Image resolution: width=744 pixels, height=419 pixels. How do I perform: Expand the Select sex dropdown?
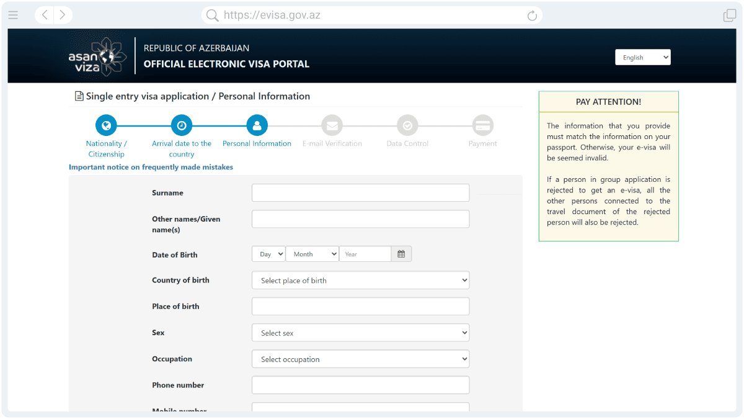(x=360, y=333)
